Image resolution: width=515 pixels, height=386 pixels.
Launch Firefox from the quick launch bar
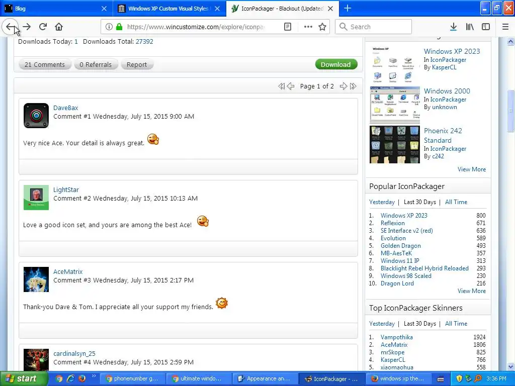pos(82,378)
